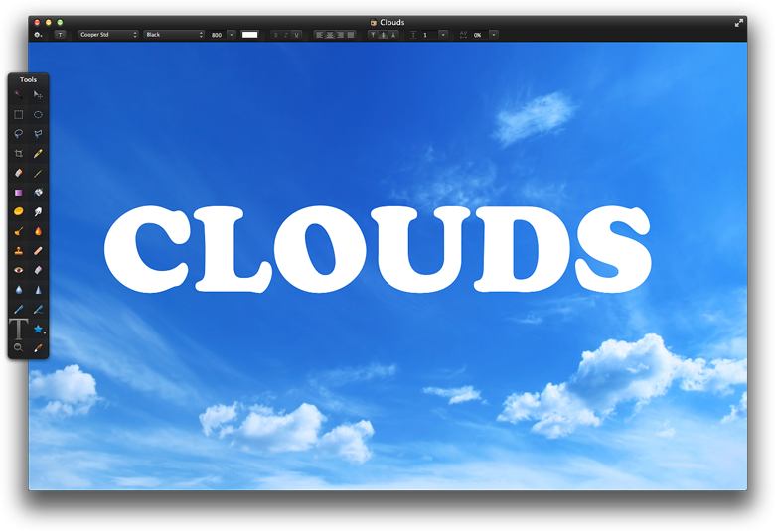
Task: Activate the Paint Bucket tool
Action: (38, 193)
